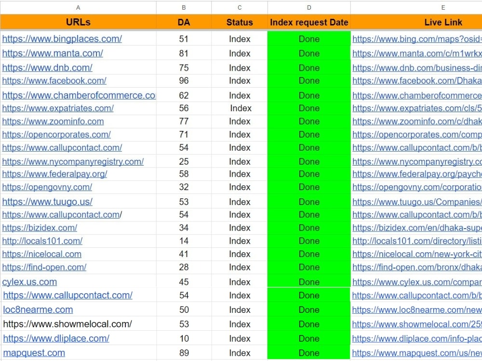Click the Status header cell
Viewport: 482px width, 361px height.
pos(240,22)
